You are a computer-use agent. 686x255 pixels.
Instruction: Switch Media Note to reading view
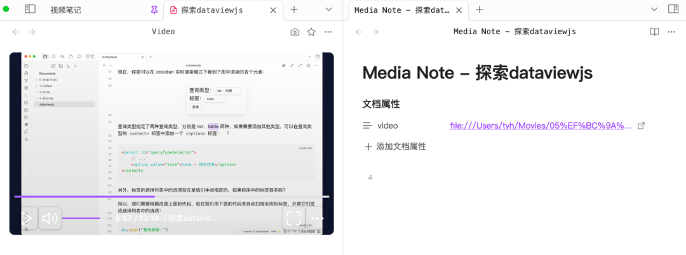pos(654,32)
